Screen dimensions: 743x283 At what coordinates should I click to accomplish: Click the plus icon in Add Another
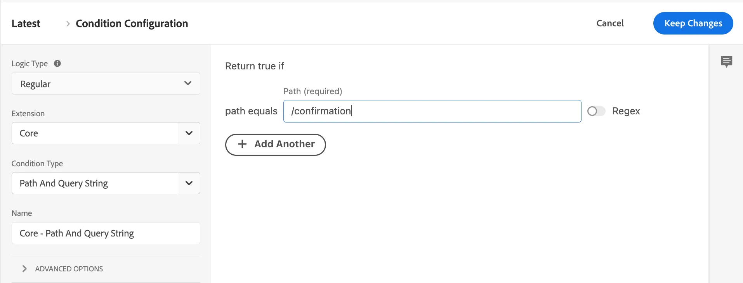pos(242,144)
